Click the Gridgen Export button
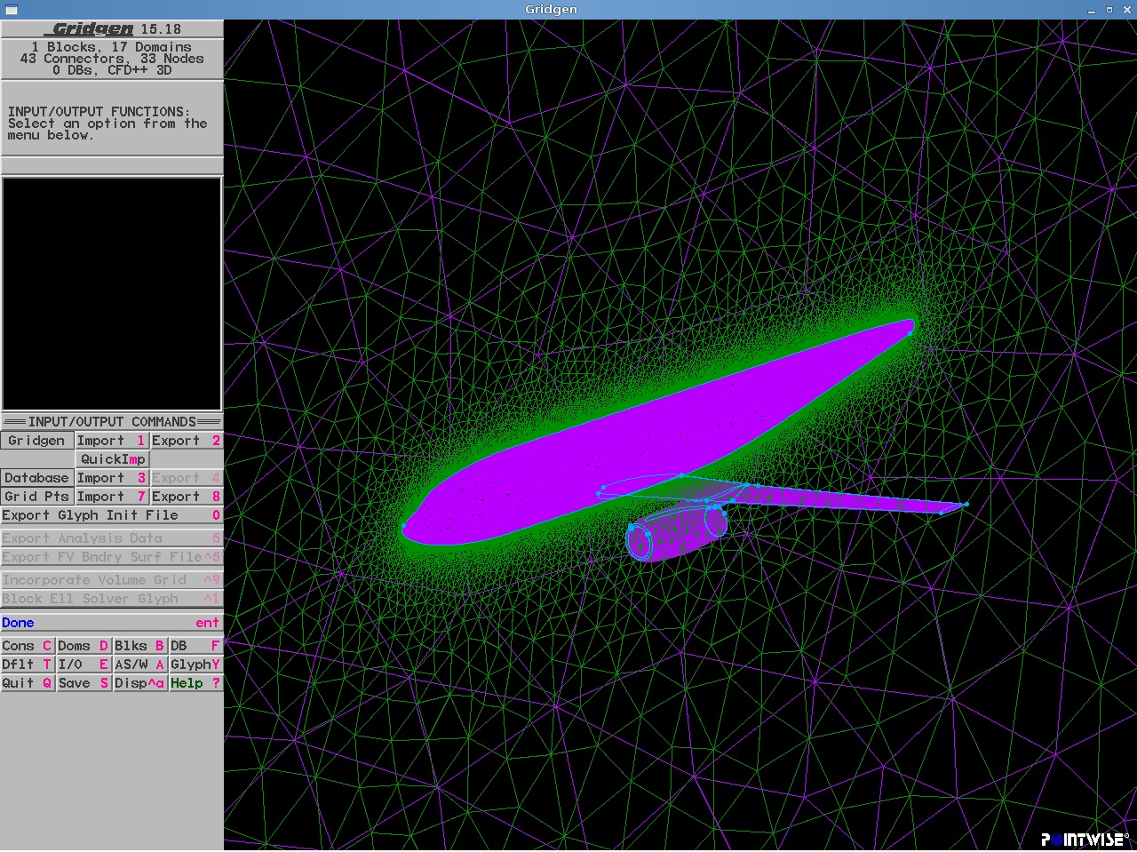1137x852 pixels. [x=186, y=441]
